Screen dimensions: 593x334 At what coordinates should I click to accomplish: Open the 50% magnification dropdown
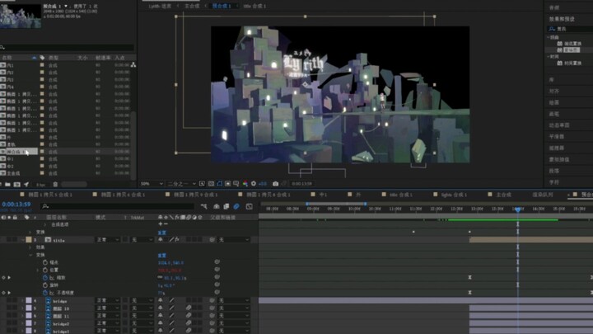click(152, 184)
